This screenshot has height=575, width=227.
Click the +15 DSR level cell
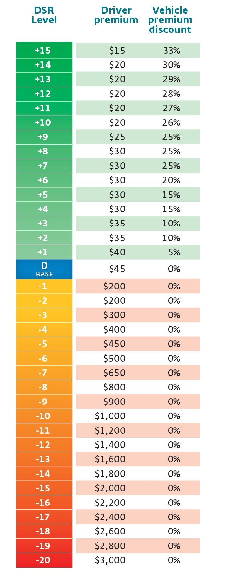pyautogui.click(x=44, y=50)
